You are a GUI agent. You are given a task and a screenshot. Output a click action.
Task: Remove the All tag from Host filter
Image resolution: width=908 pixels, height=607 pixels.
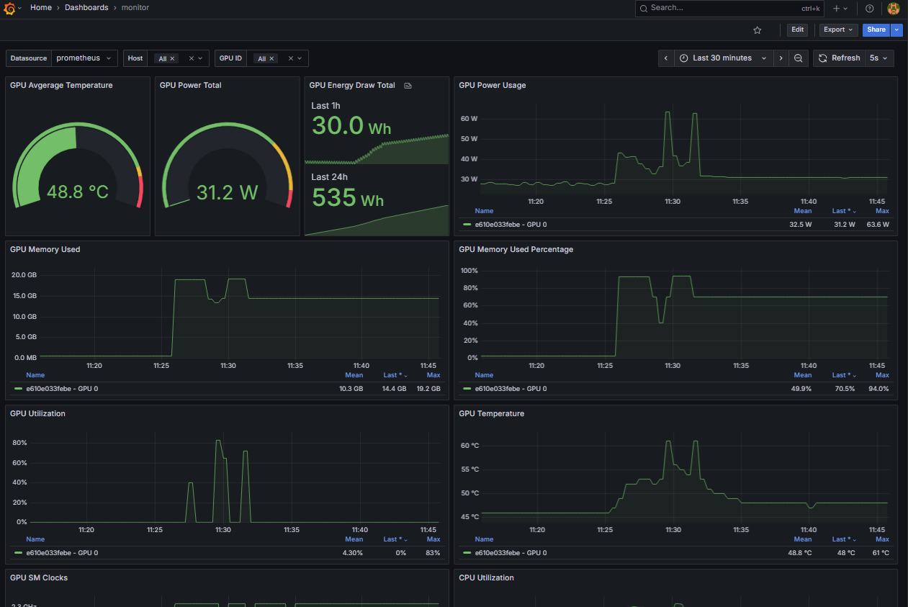point(172,59)
